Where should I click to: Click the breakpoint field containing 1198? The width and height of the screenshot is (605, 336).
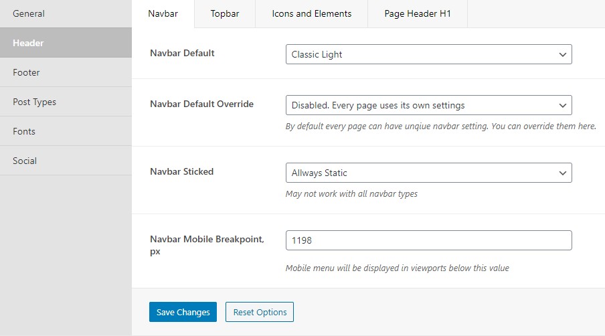[x=429, y=240]
